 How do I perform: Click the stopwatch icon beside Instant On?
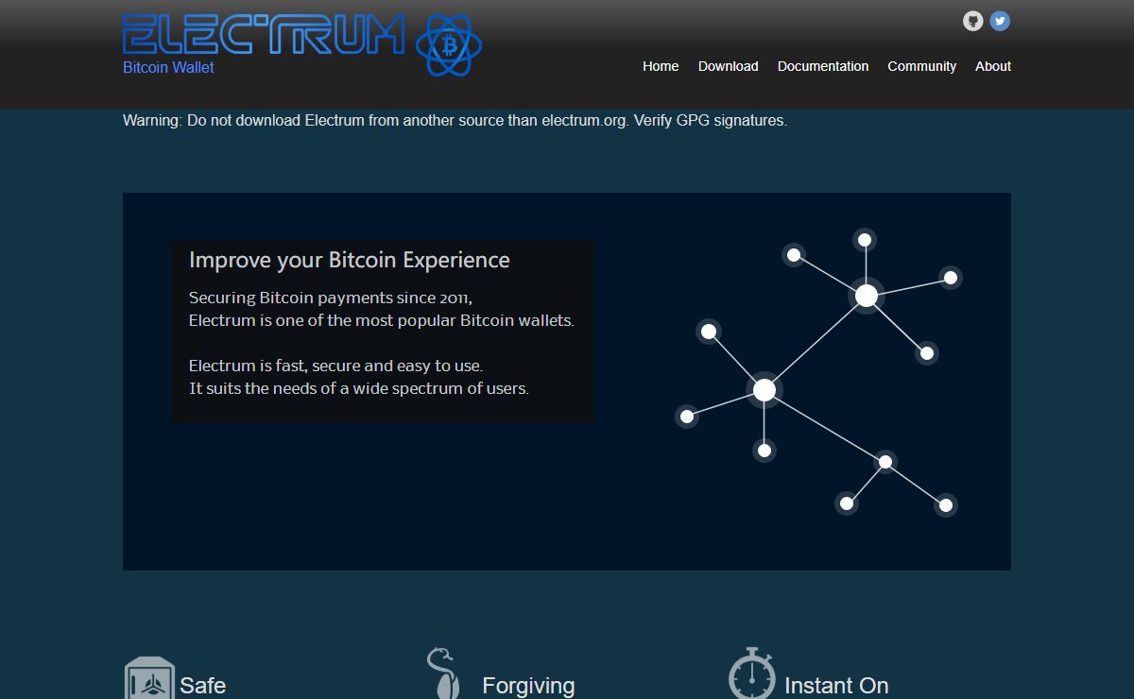pyautogui.click(x=752, y=673)
